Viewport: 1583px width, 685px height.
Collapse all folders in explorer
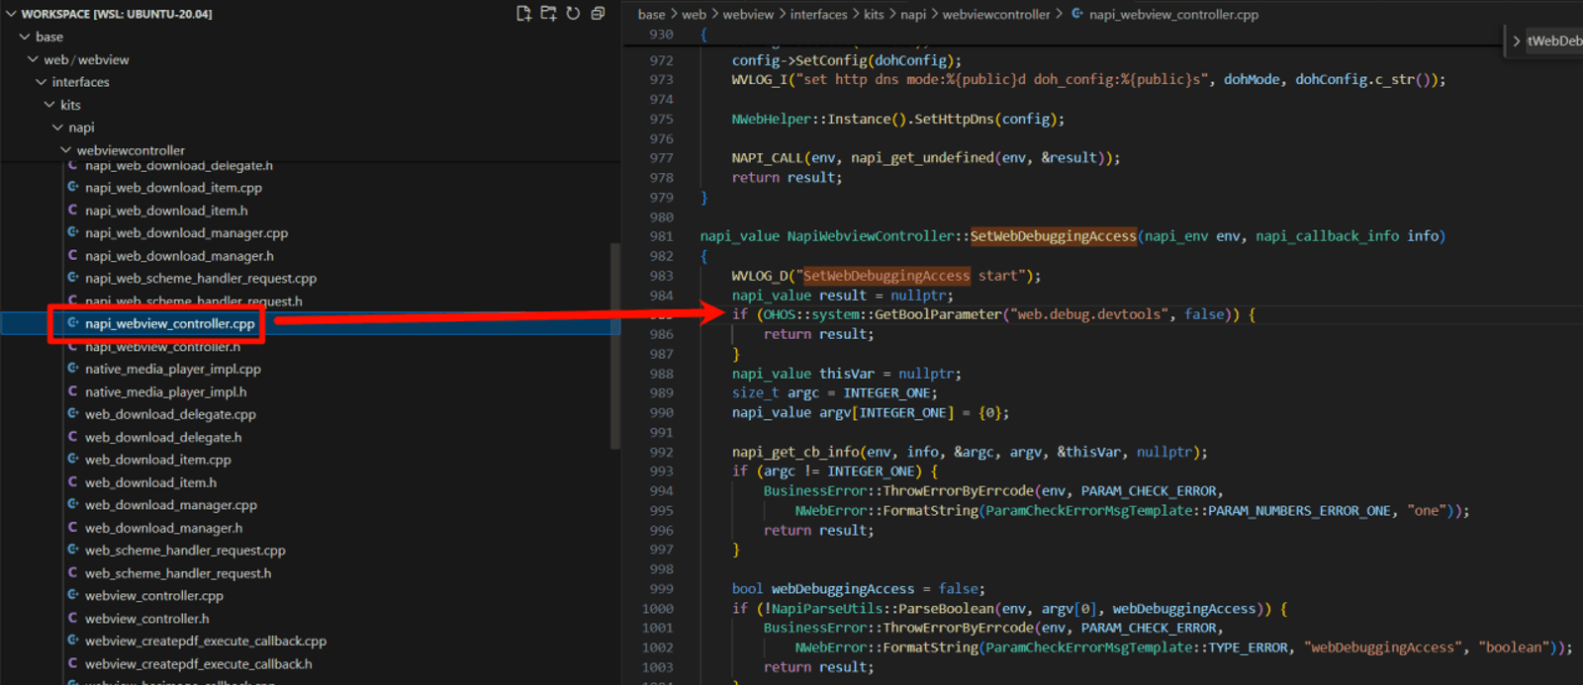pos(598,14)
